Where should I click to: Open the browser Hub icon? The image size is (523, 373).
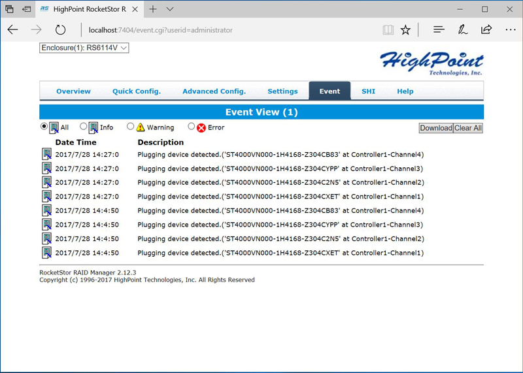tap(439, 29)
